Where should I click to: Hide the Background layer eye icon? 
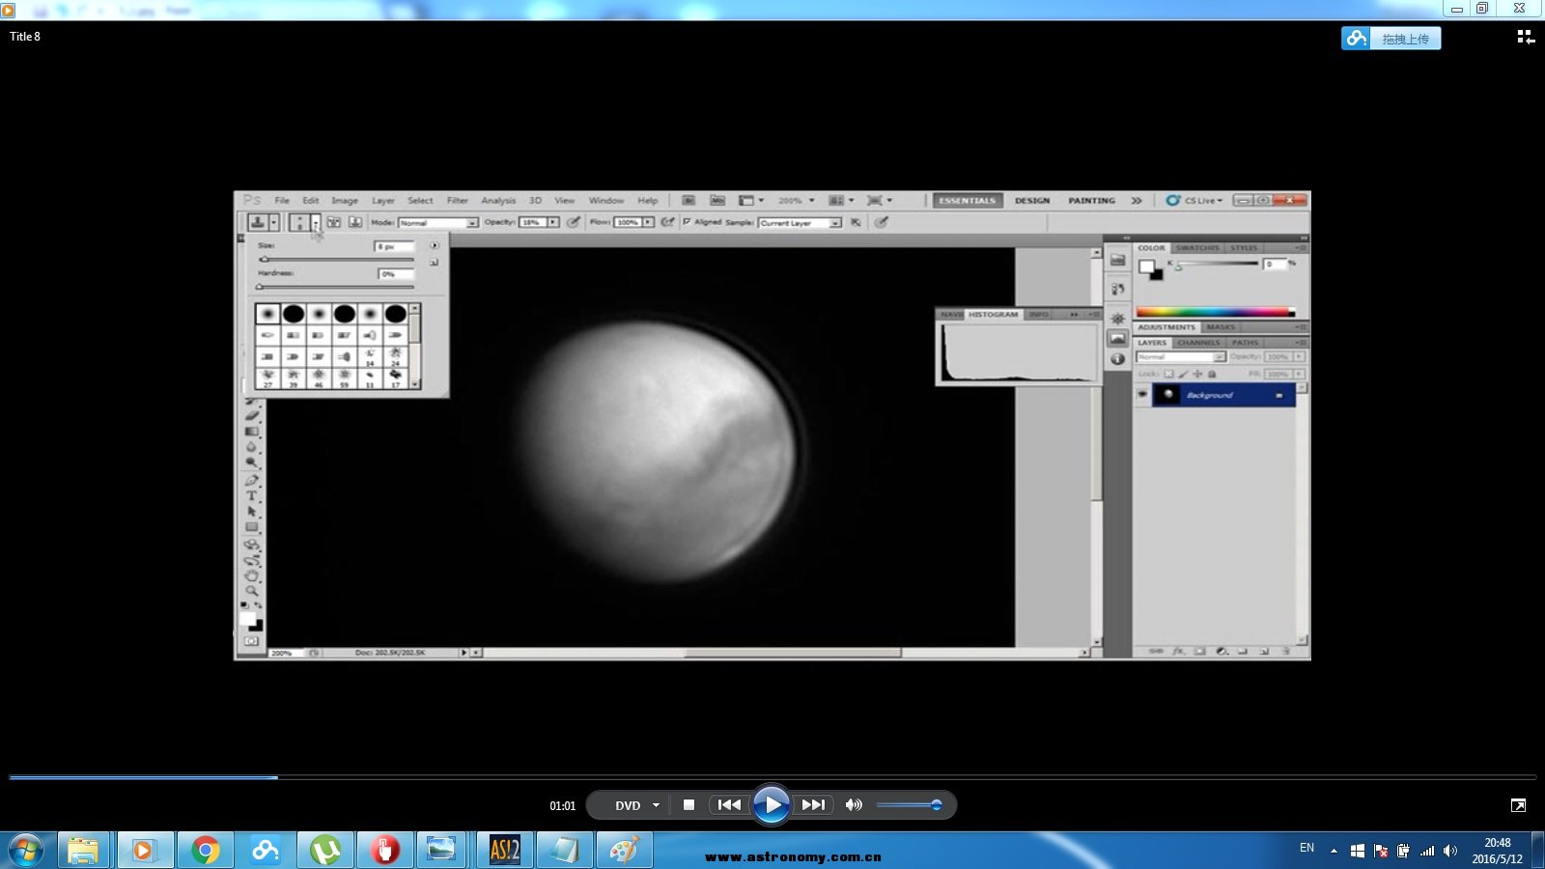[x=1142, y=395]
